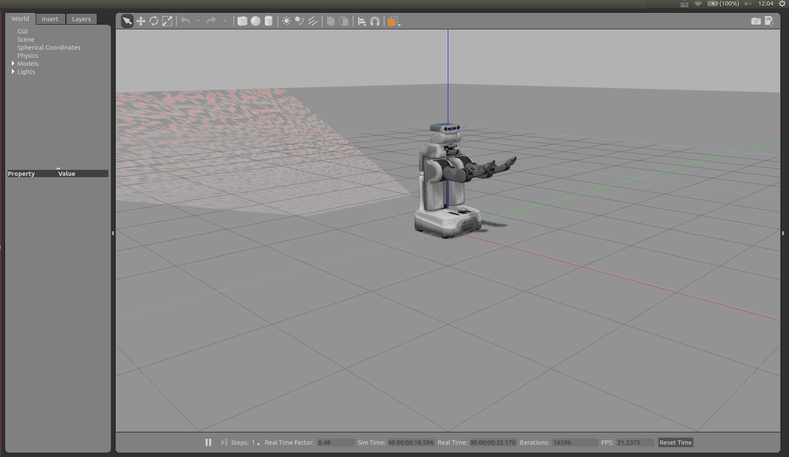The height and width of the screenshot is (457, 789).
Task: Open the orange cube view angle menu
Action: click(394, 21)
